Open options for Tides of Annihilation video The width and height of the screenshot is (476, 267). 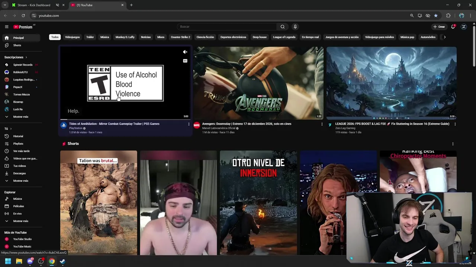(189, 124)
